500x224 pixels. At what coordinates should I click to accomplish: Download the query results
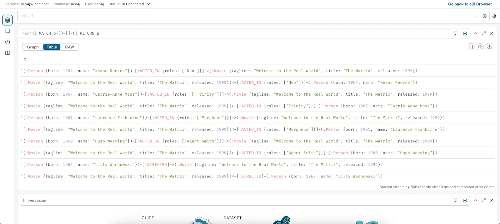click(x=490, y=47)
